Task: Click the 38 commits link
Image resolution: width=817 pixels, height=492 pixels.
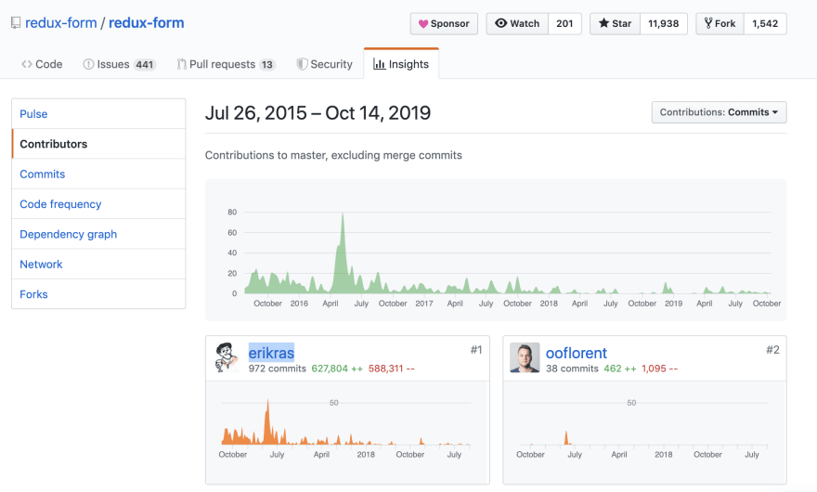Action: (572, 369)
